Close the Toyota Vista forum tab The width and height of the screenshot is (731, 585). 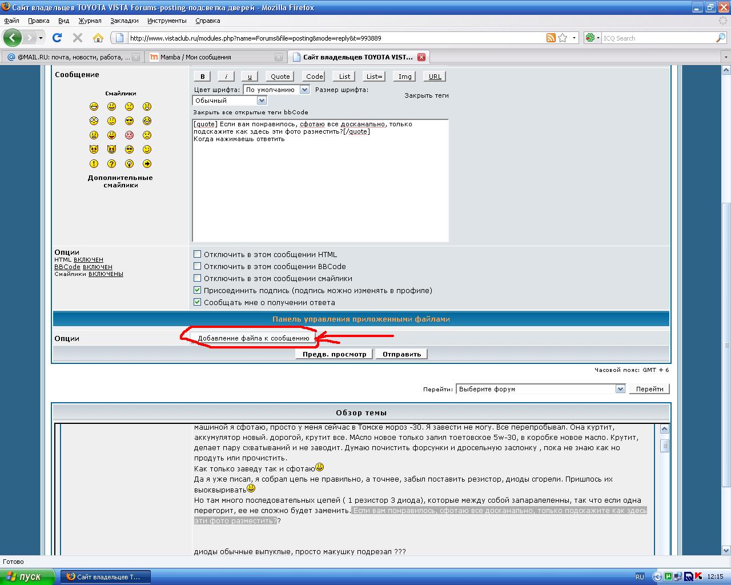tap(421, 57)
